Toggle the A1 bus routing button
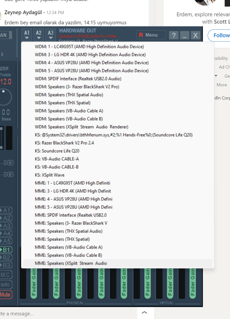The width and height of the screenshot is (230, 319). 6,210
